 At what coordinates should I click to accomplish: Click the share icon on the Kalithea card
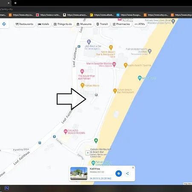[x=127, y=174]
